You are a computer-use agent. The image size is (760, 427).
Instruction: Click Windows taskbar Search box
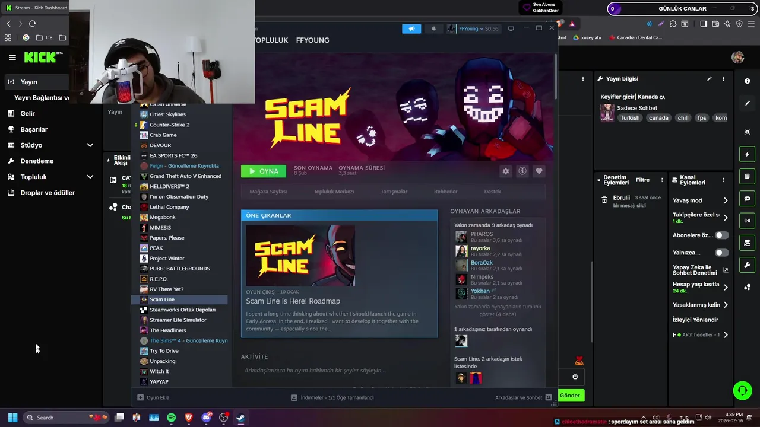[x=66, y=418]
